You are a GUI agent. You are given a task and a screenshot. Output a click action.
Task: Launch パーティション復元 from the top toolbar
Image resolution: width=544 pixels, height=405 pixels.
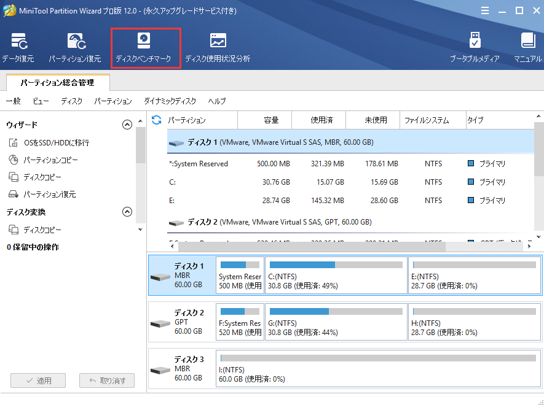coord(75,48)
